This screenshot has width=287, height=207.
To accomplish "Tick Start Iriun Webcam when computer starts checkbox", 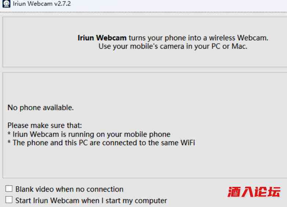I will (9, 200).
